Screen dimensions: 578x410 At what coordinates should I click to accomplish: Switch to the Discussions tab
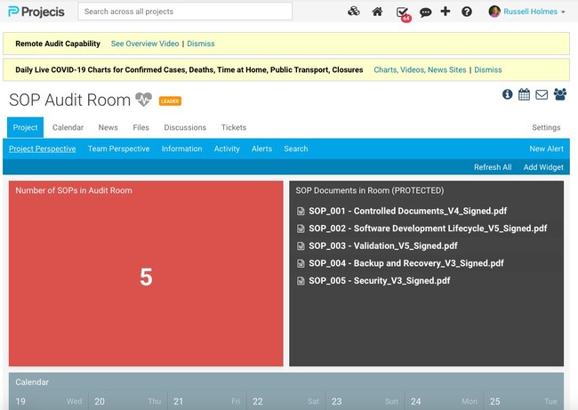(185, 127)
